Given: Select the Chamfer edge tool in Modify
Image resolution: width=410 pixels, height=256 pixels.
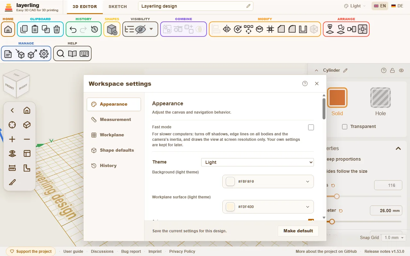Looking at the screenshot, I should [281, 29].
